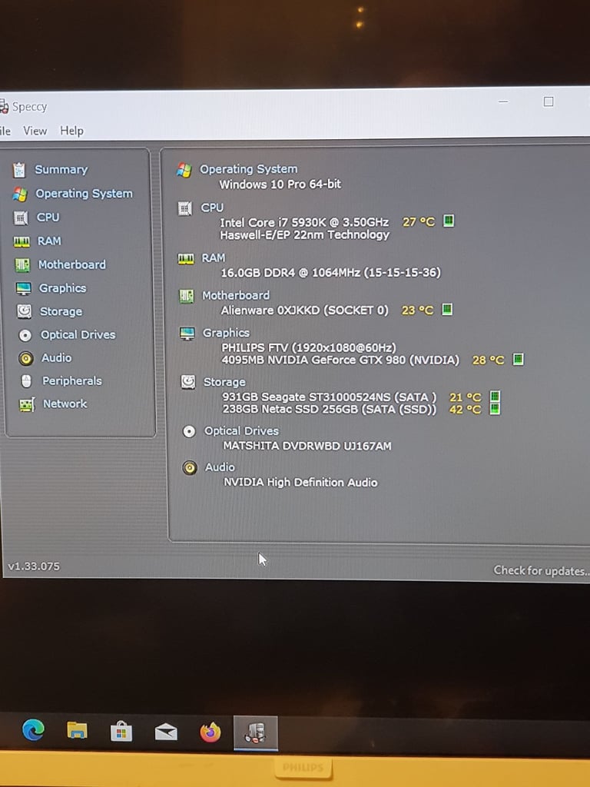The height and width of the screenshot is (787, 590).
Task: Open File Explorer from the taskbar
Action: tap(77, 731)
